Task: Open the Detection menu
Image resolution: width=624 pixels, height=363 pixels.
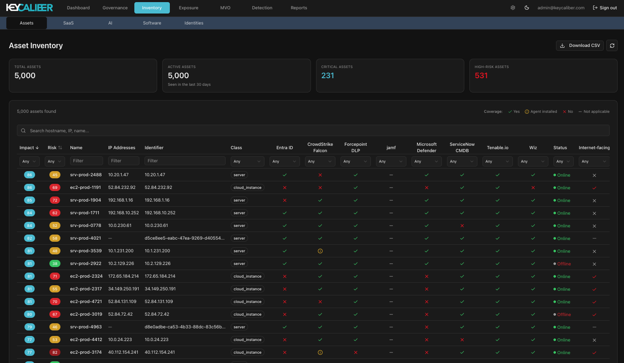Action: tap(262, 8)
